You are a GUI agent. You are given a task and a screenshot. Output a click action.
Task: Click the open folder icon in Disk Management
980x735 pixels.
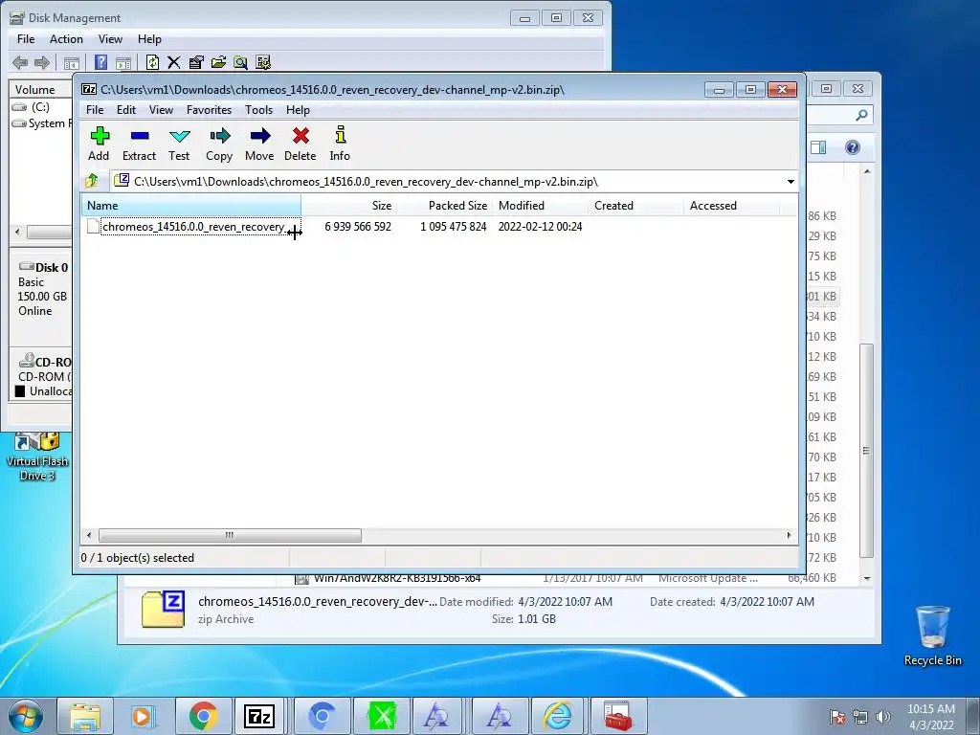(x=219, y=62)
